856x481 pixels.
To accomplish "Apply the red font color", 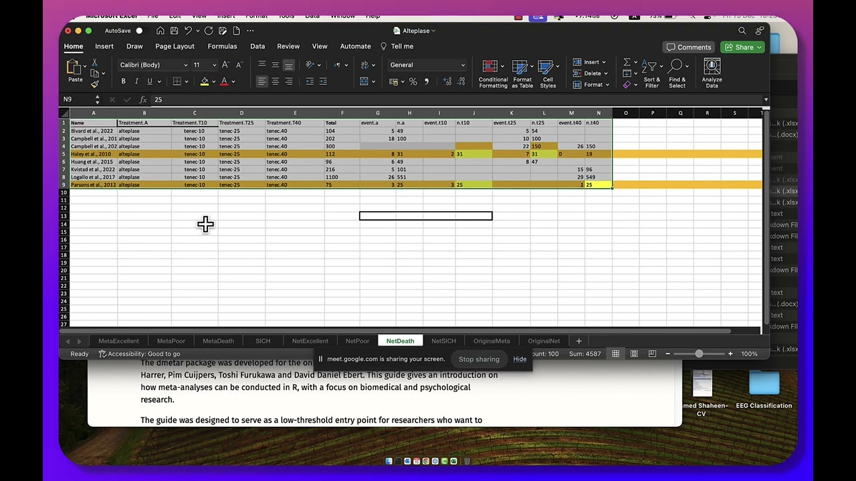I will click(224, 82).
